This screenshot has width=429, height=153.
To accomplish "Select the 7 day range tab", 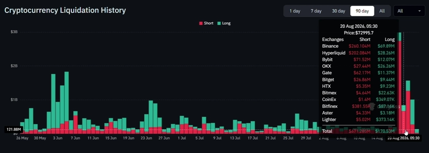I will coord(316,11).
